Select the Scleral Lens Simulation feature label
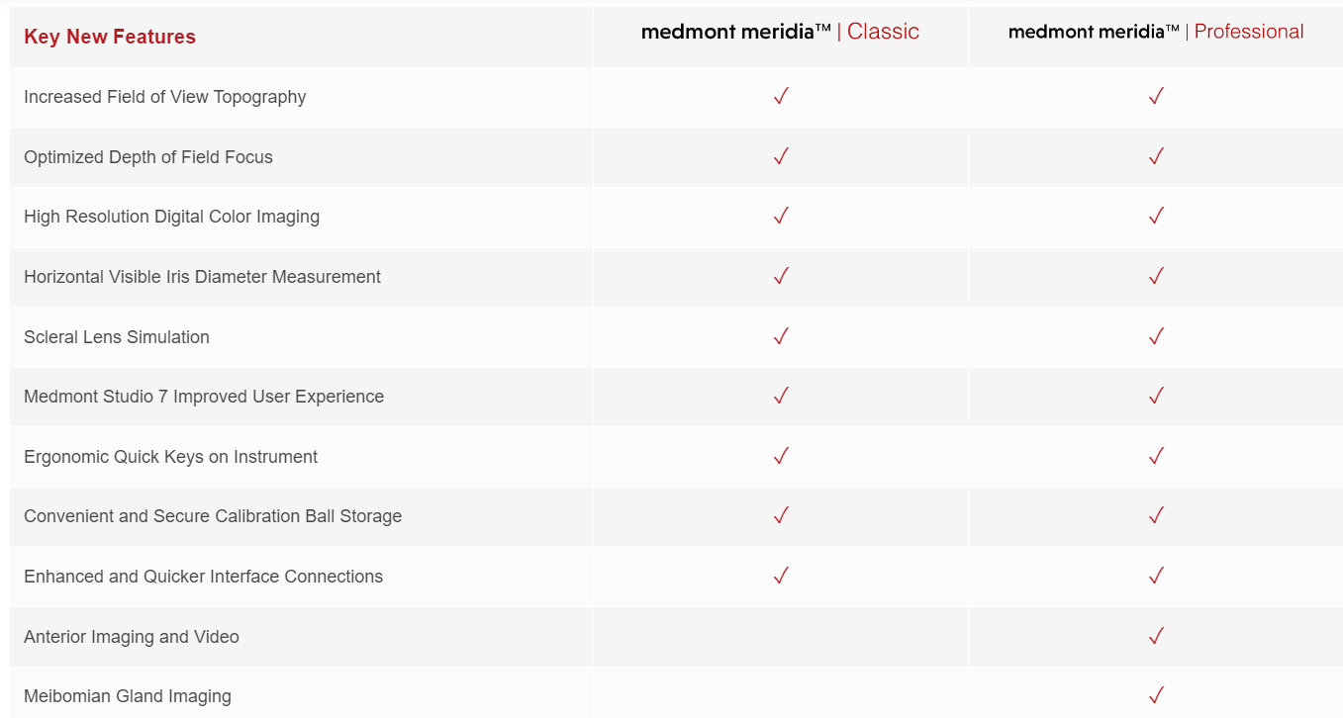1343x718 pixels. pos(117,337)
